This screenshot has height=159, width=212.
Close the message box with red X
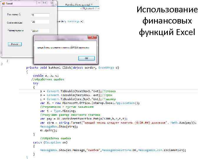[x=92, y=37]
